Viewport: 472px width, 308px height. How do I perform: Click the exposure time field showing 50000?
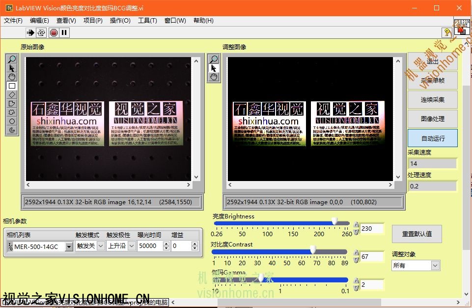tap(150, 246)
